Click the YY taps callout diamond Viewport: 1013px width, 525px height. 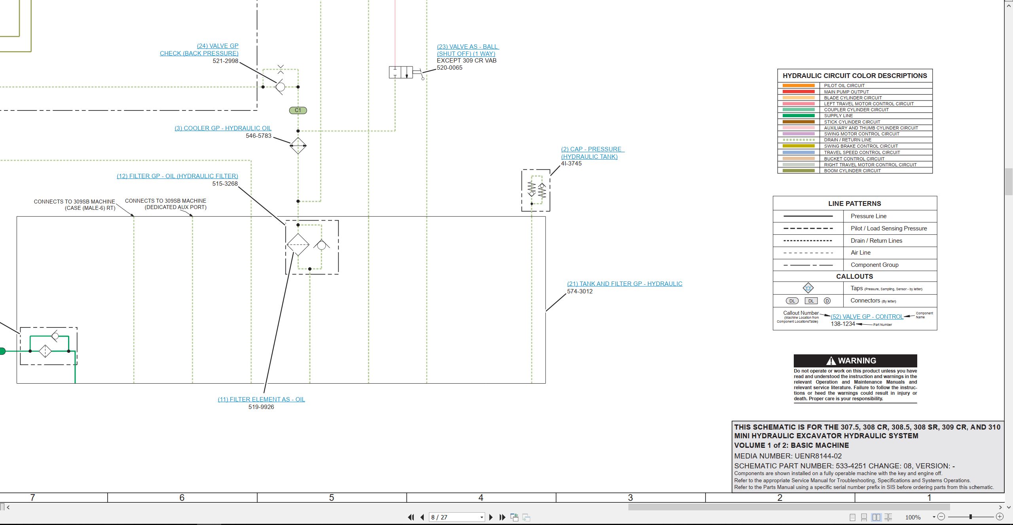[x=808, y=288]
